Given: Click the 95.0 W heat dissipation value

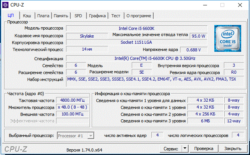Looking at the screenshot, I should (198, 36).
